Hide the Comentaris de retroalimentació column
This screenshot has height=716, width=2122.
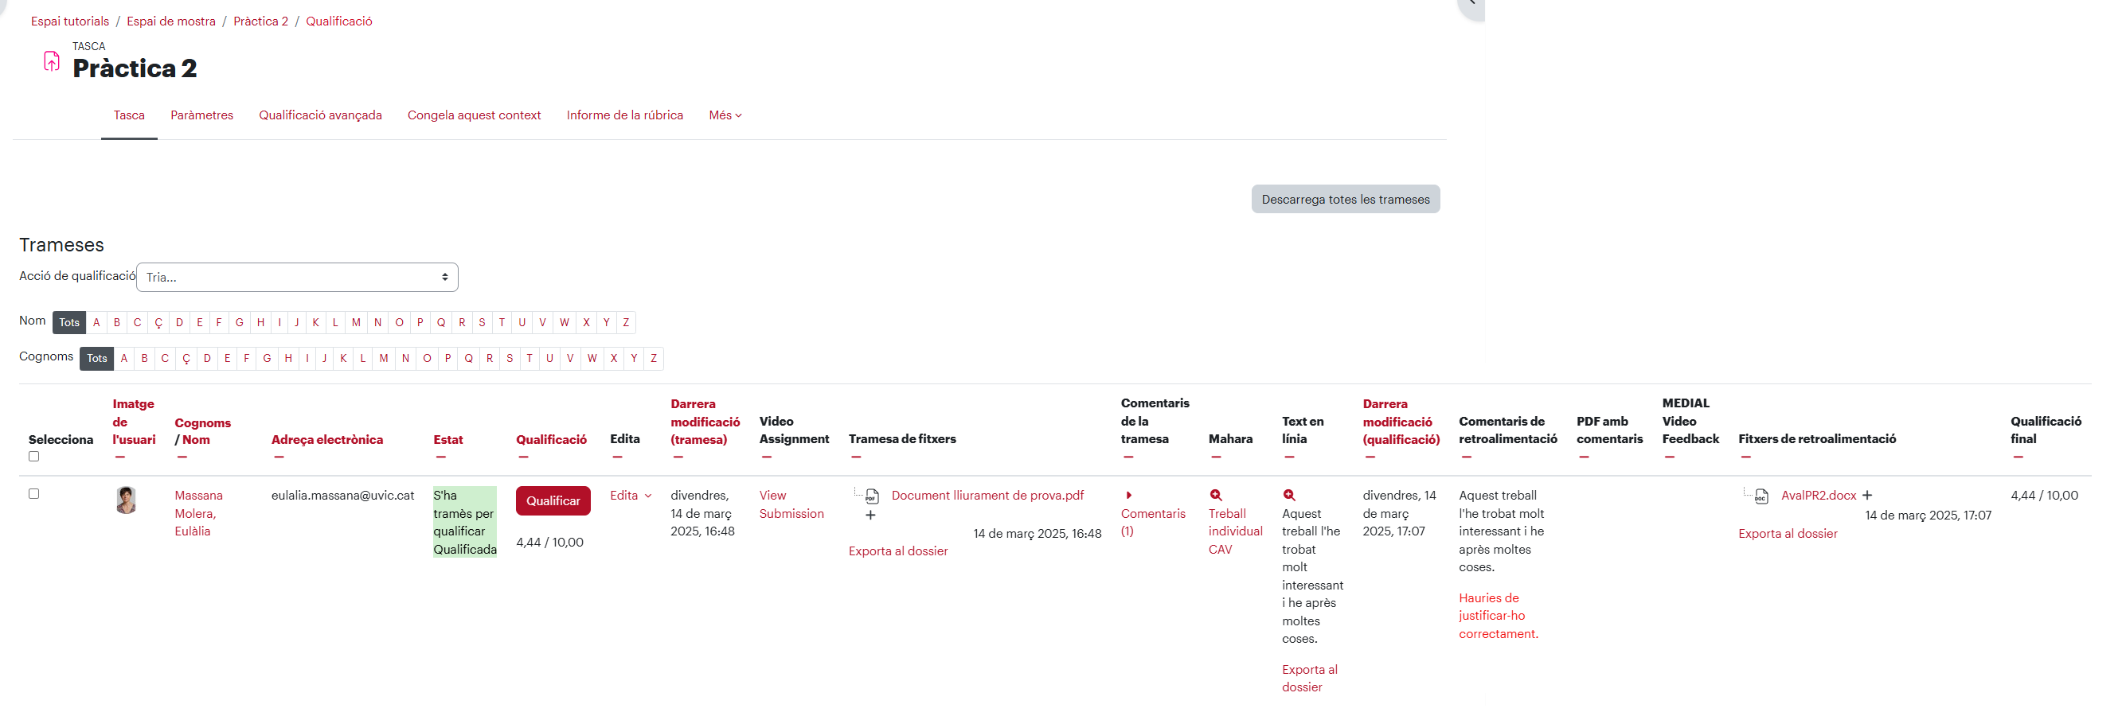1466,457
